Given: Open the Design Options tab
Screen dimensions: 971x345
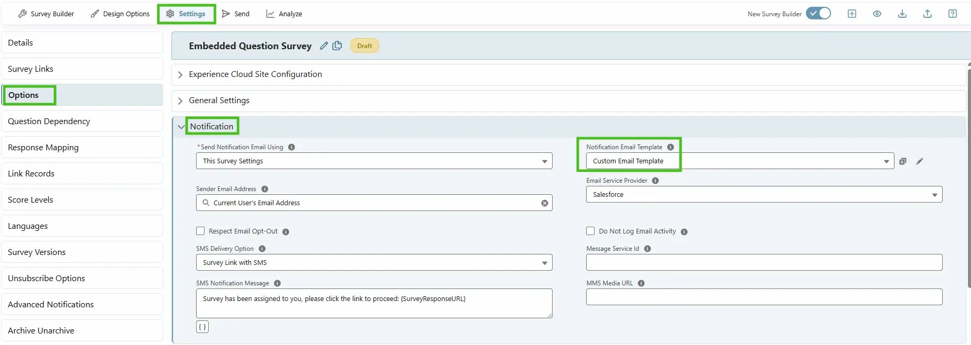Looking at the screenshot, I should click(120, 14).
